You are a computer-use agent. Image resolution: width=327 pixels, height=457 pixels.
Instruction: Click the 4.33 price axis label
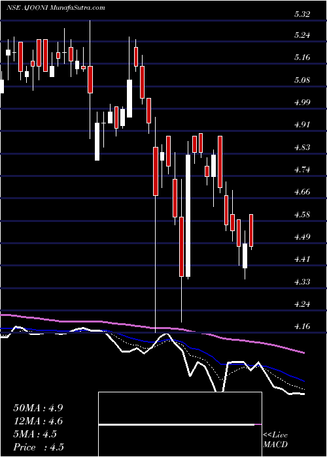301,282
